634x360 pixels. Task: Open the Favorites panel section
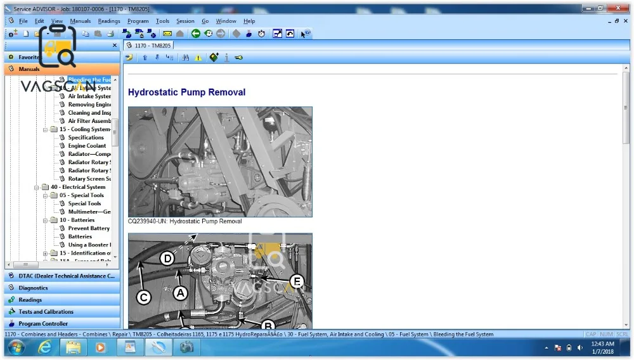(x=62, y=57)
